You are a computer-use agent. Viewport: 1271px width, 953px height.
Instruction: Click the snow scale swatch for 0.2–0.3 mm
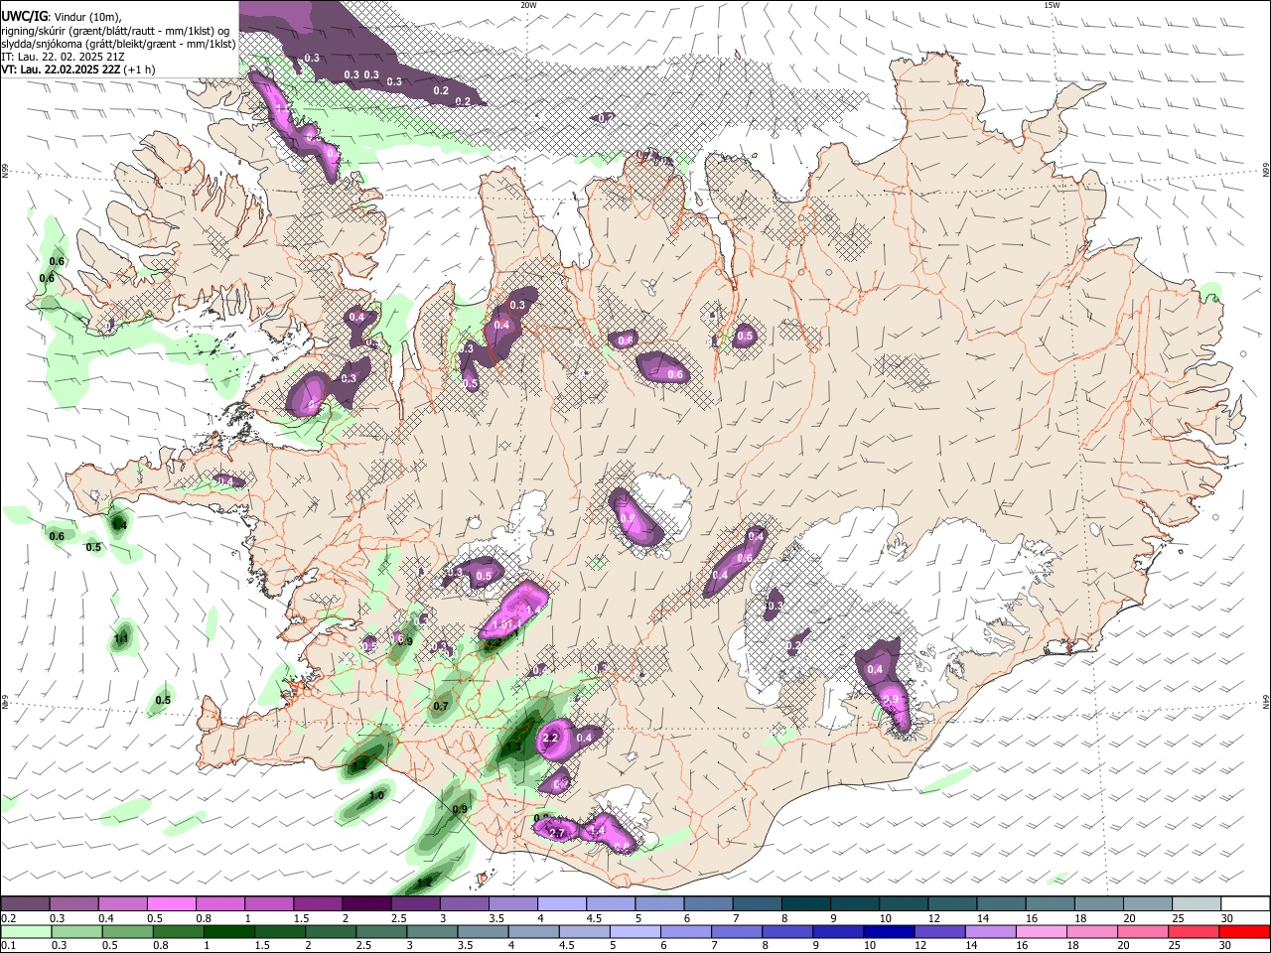[26, 903]
